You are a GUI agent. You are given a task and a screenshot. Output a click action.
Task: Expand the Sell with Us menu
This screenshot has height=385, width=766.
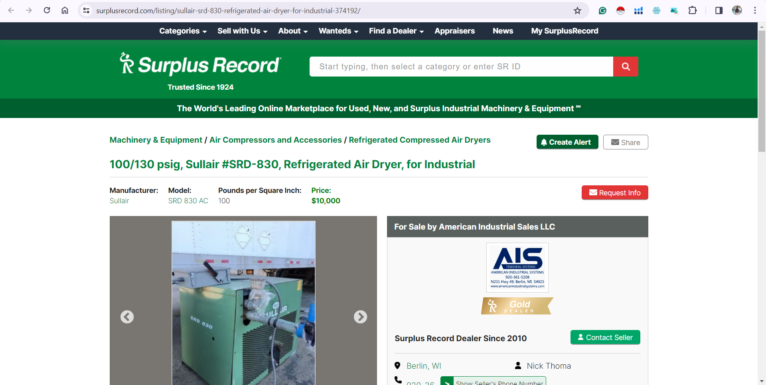click(242, 31)
